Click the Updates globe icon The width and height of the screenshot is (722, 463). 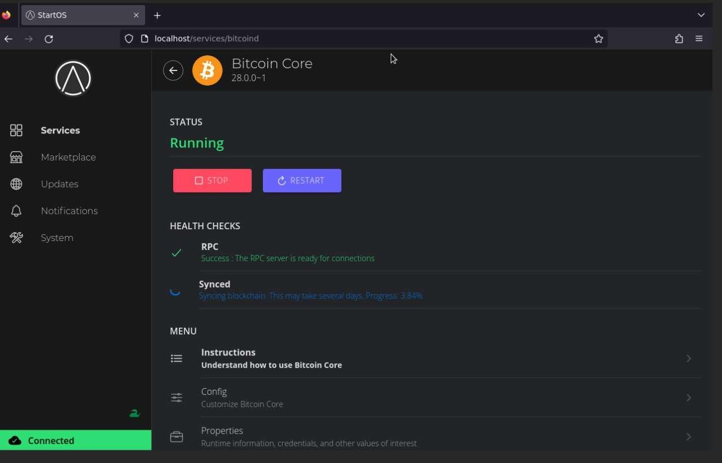[x=16, y=184]
